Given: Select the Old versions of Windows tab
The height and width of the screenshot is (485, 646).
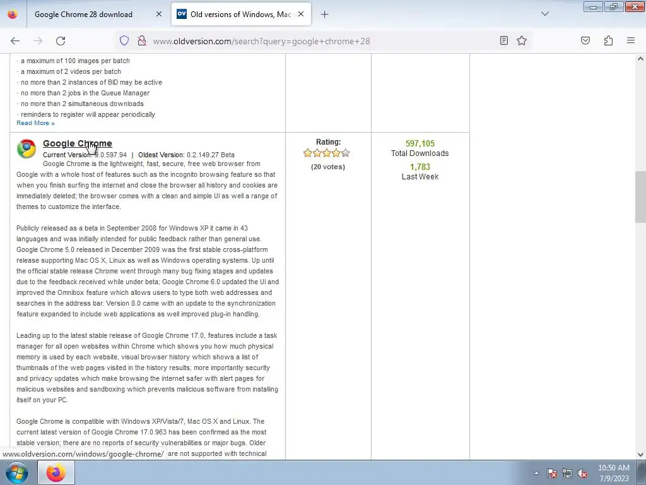Looking at the screenshot, I should pyautogui.click(x=241, y=15).
